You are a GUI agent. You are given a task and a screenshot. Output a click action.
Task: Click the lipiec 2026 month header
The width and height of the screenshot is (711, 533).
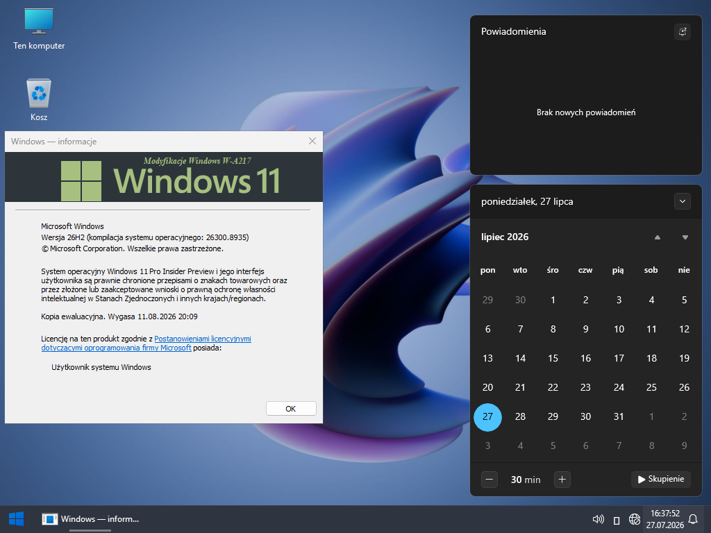(505, 237)
